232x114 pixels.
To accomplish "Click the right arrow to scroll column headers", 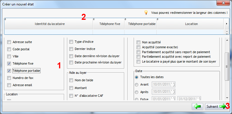I will pyautogui.click(x=226, y=24).
